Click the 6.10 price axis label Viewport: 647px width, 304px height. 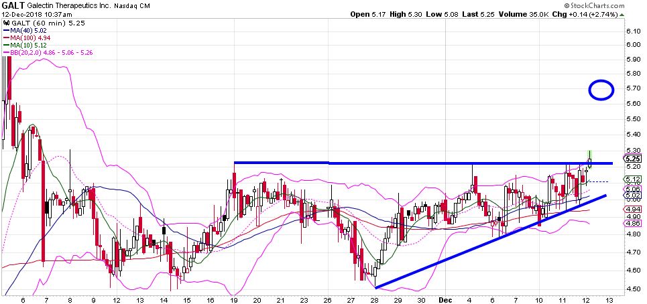click(634, 31)
